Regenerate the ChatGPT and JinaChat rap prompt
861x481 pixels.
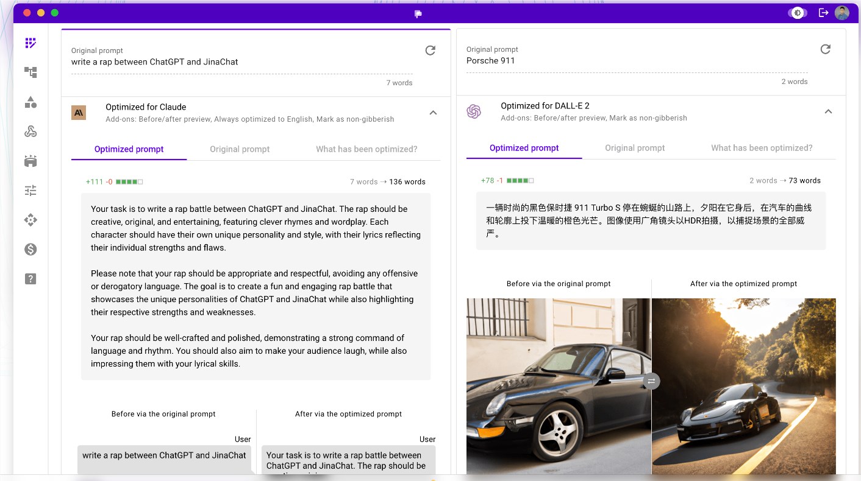[430, 51]
